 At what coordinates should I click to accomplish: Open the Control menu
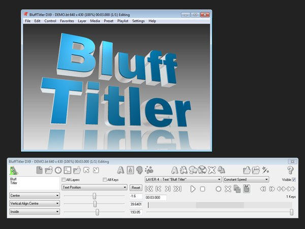click(x=50, y=21)
